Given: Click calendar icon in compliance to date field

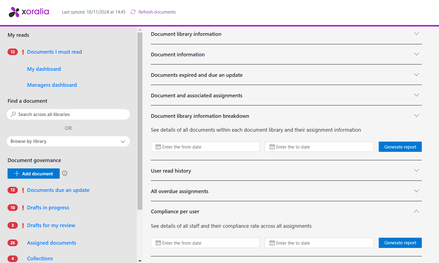Looking at the screenshot, I should point(272,243).
